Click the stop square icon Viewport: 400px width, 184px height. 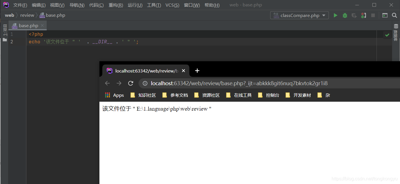click(373, 15)
